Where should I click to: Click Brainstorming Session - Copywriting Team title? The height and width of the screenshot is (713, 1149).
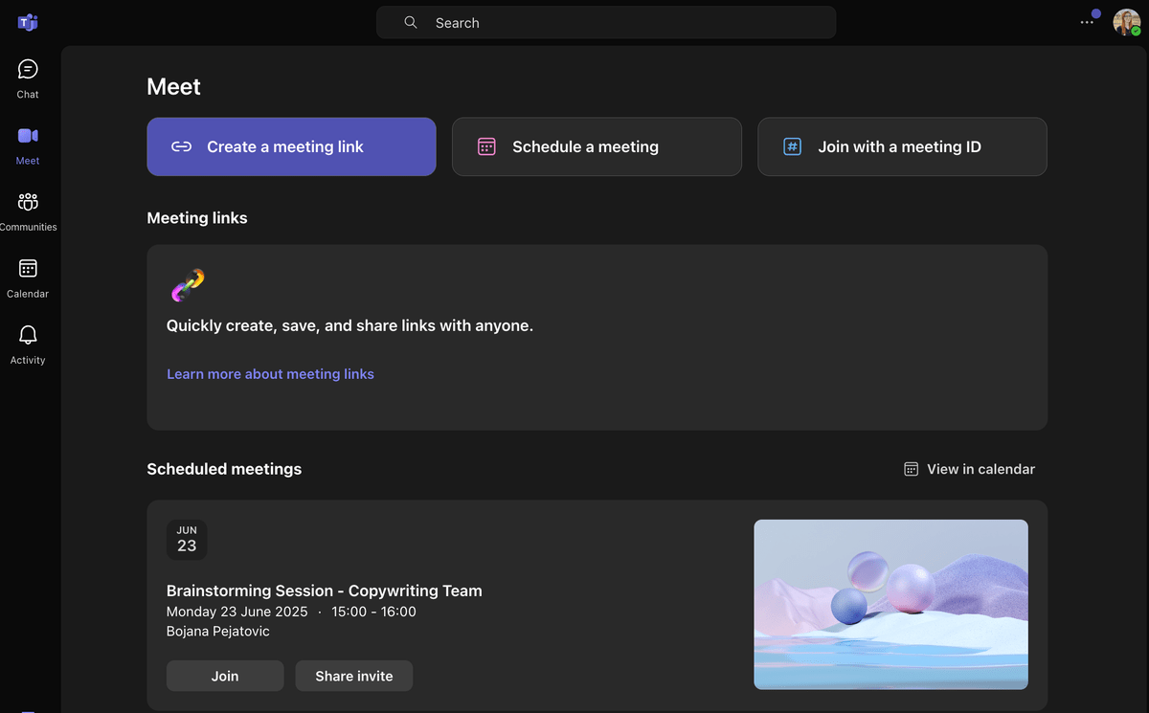pos(325,590)
